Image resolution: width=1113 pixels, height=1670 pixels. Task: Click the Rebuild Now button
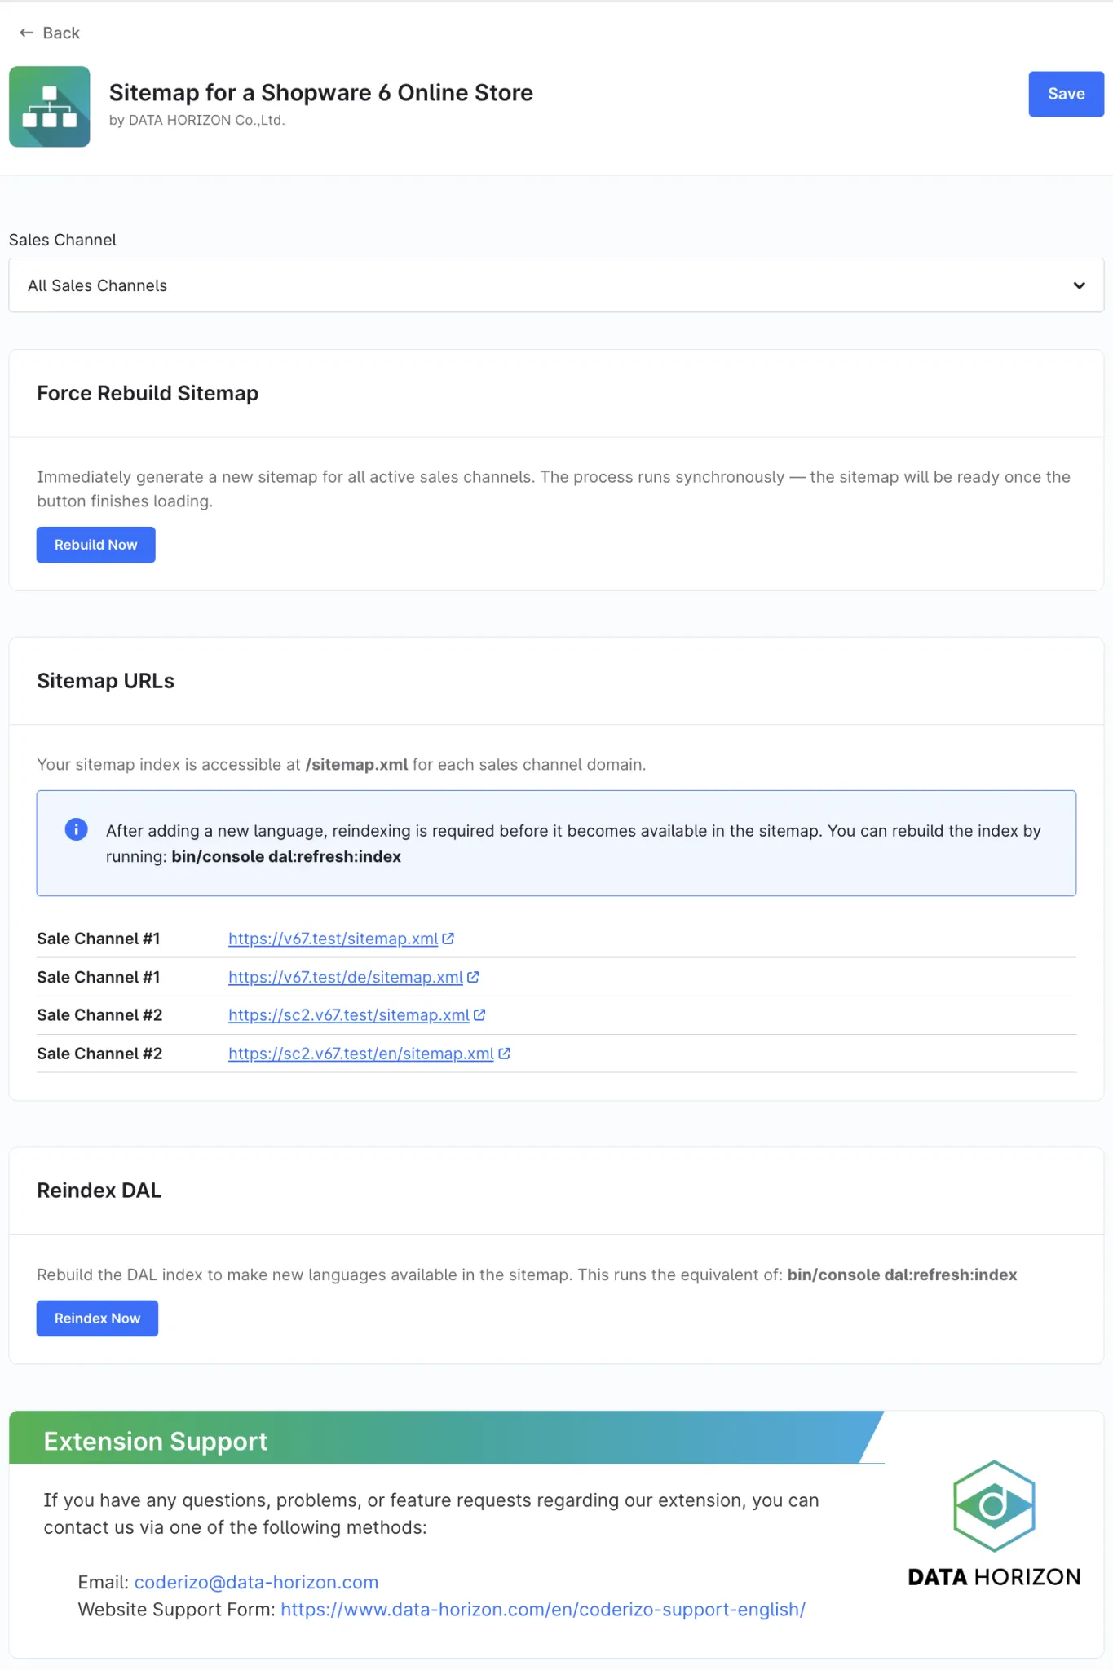tap(95, 545)
